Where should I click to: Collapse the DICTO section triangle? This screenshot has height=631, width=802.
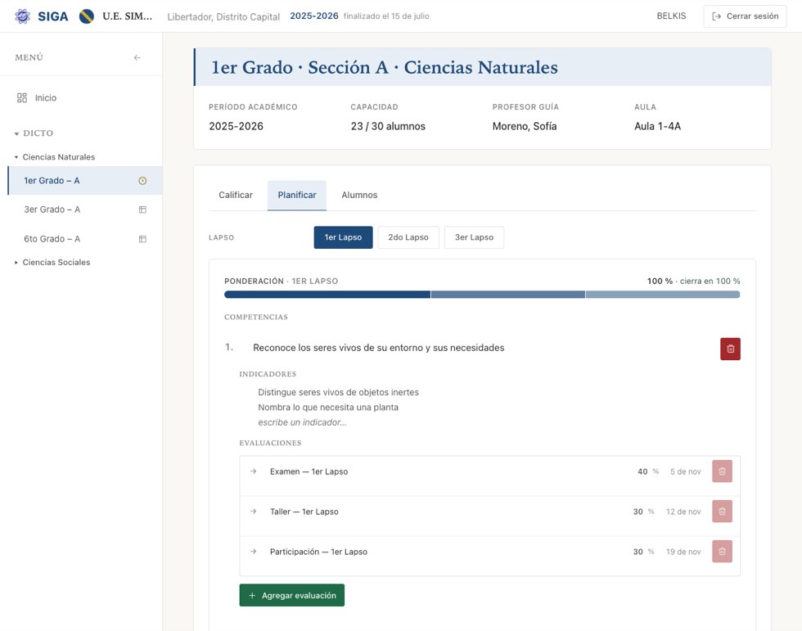point(17,133)
